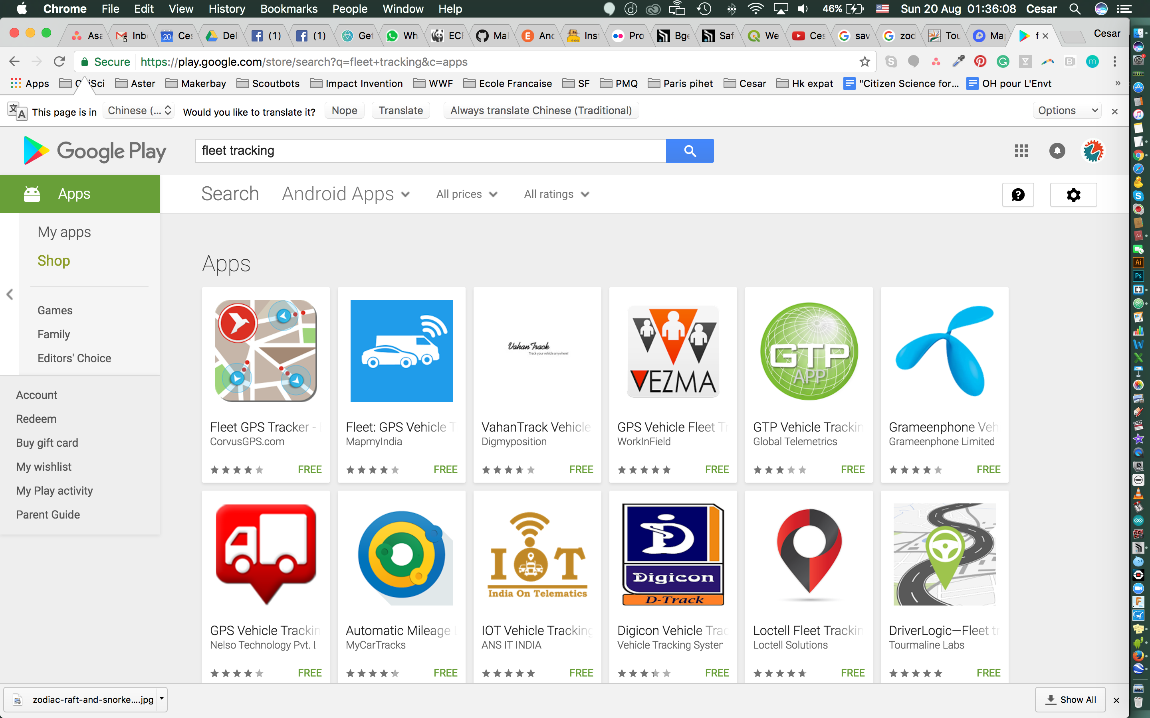The width and height of the screenshot is (1150, 718).
Task: Go back to the previous page
Action: 14,62
